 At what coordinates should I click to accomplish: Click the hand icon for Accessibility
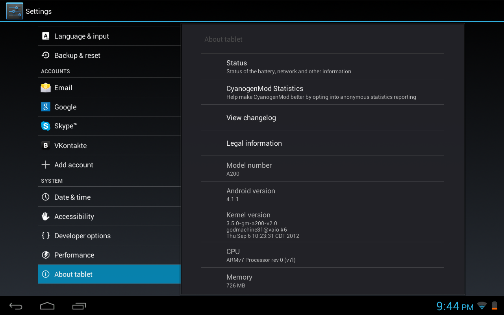46,216
